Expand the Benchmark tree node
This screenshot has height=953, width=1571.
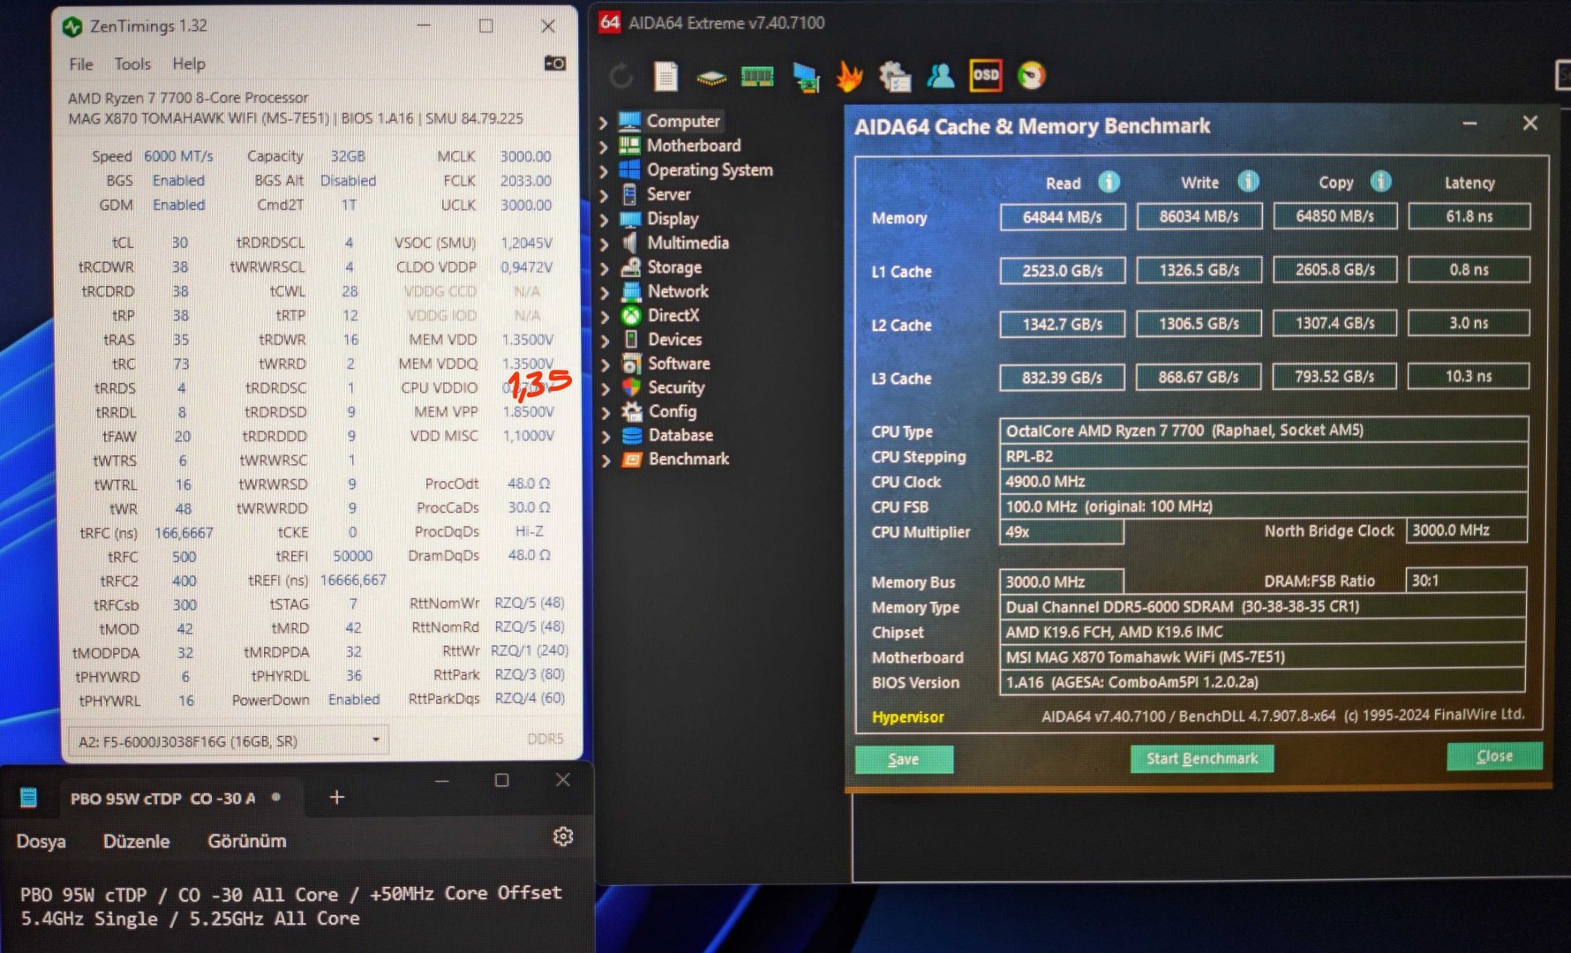605,460
